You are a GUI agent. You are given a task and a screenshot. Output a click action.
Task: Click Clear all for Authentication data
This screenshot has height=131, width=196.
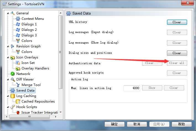pos(177,63)
